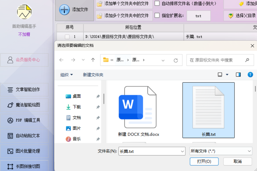Click the 打开(O) button

[x=204, y=161]
